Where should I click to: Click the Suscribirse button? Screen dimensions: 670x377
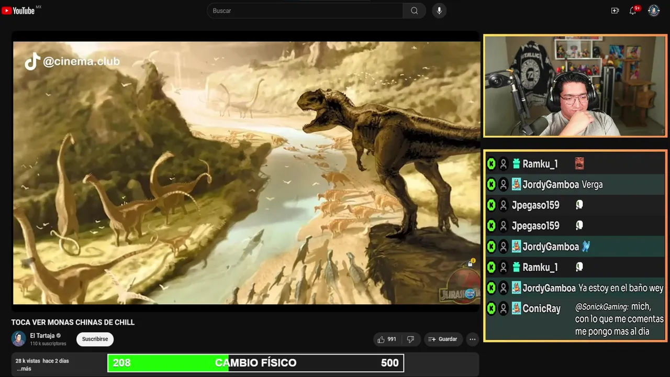[95, 339]
